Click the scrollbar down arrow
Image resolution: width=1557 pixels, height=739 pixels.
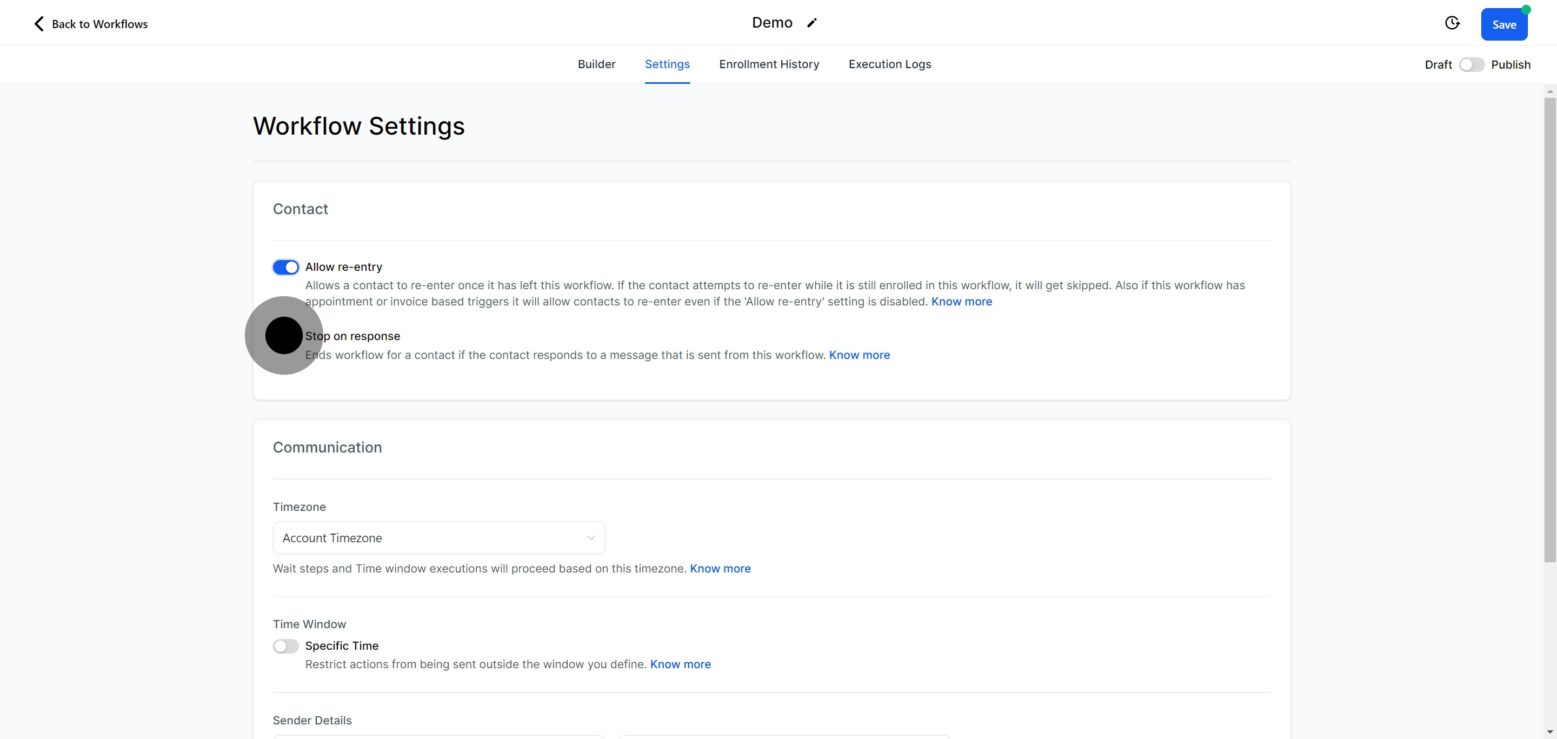[x=1550, y=732]
